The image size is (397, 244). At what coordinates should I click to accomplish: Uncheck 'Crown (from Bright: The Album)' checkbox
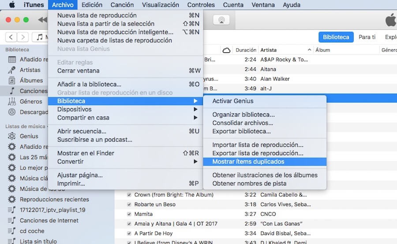point(129,195)
